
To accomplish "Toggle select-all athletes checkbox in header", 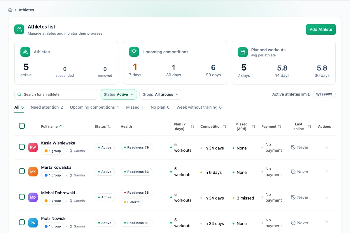I will [x=22, y=126].
